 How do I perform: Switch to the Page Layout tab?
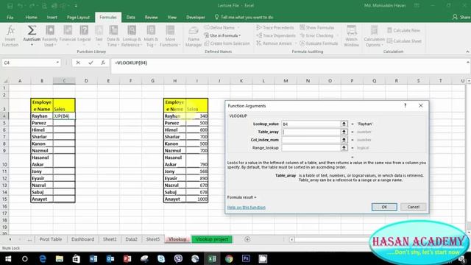coord(78,18)
